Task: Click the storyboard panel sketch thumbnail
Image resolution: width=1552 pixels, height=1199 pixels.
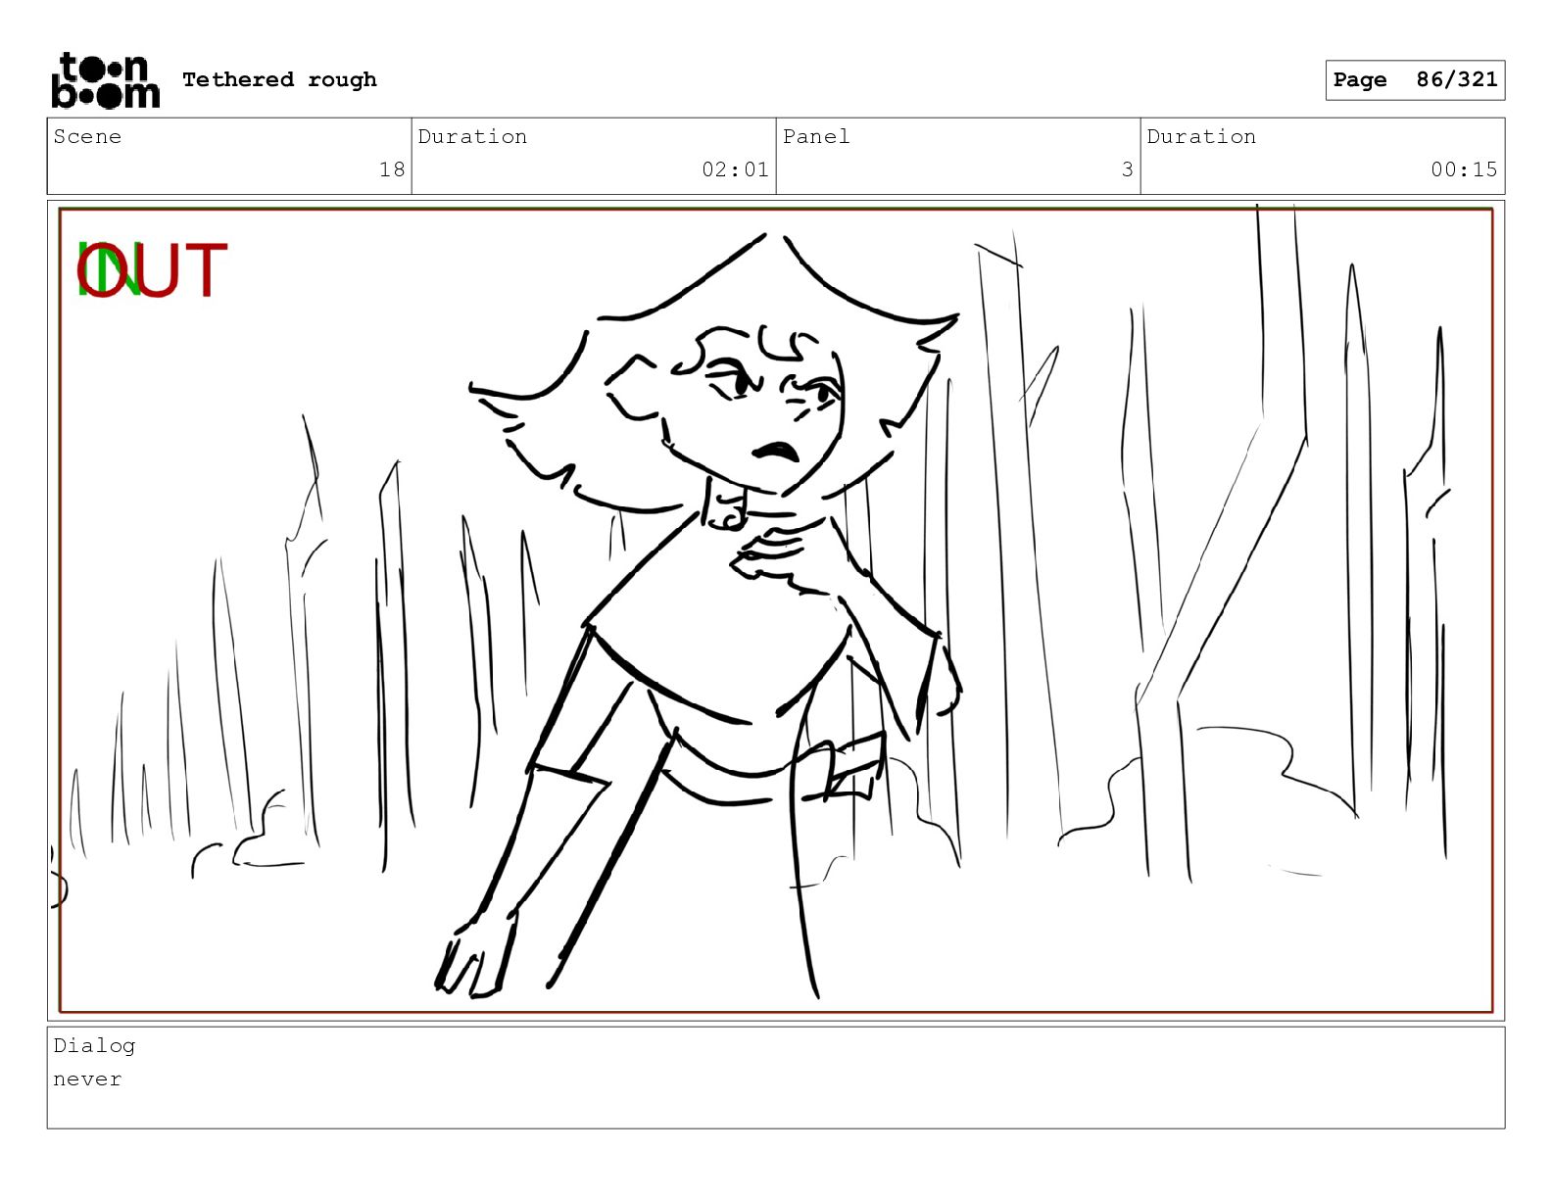Action: 776,610
